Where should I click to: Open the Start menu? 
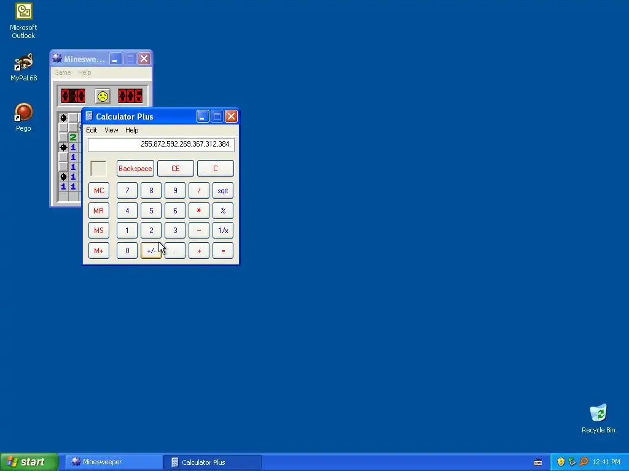[x=29, y=462]
